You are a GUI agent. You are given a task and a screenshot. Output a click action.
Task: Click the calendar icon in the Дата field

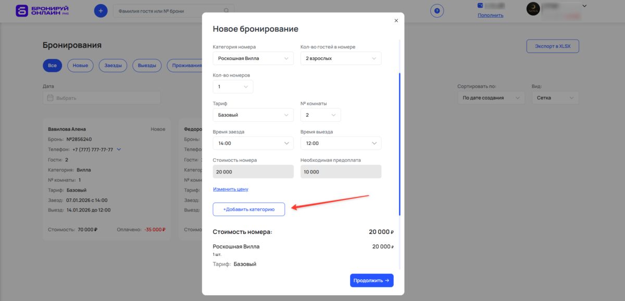click(x=49, y=97)
